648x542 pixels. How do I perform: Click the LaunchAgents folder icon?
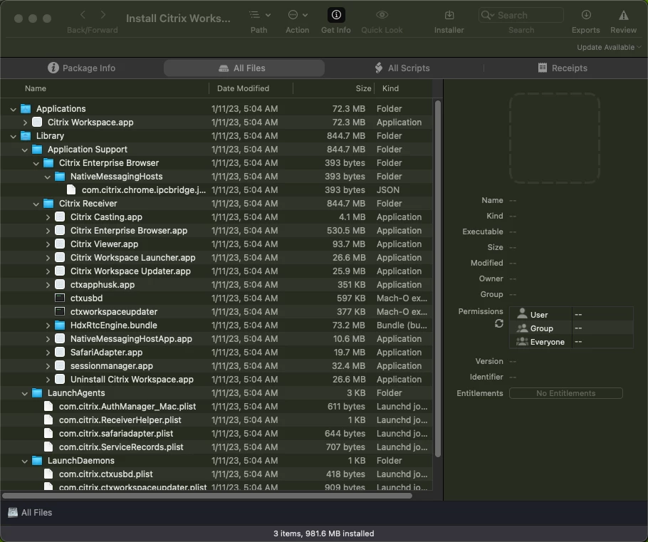click(37, 392)
